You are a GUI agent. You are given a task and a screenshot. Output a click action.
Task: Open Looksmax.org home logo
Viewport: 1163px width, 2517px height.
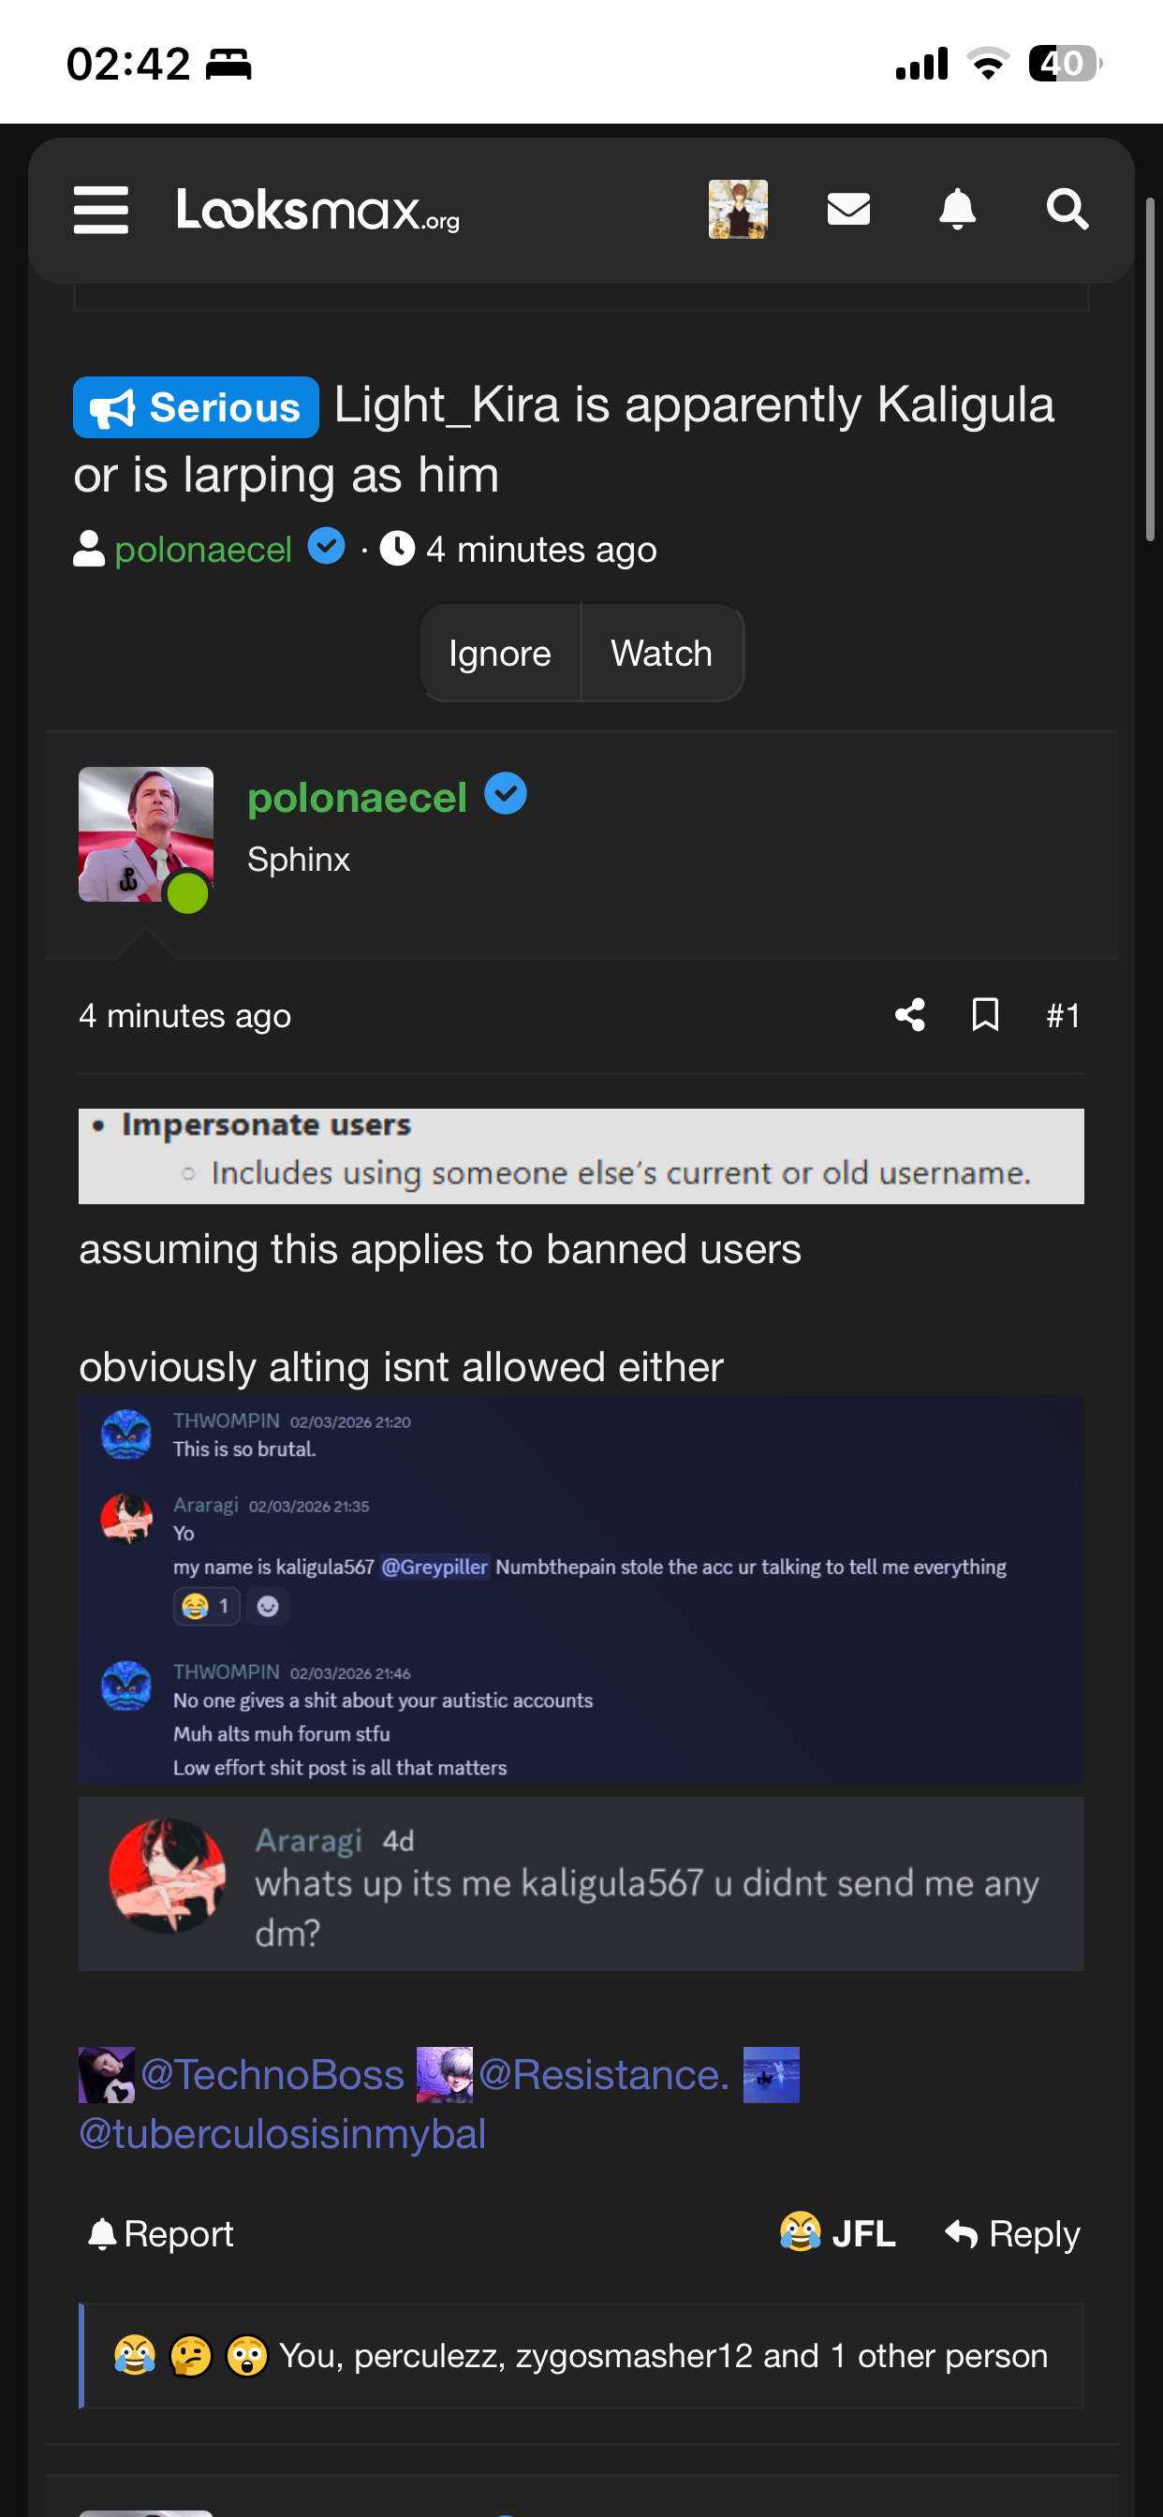point(317,210)
